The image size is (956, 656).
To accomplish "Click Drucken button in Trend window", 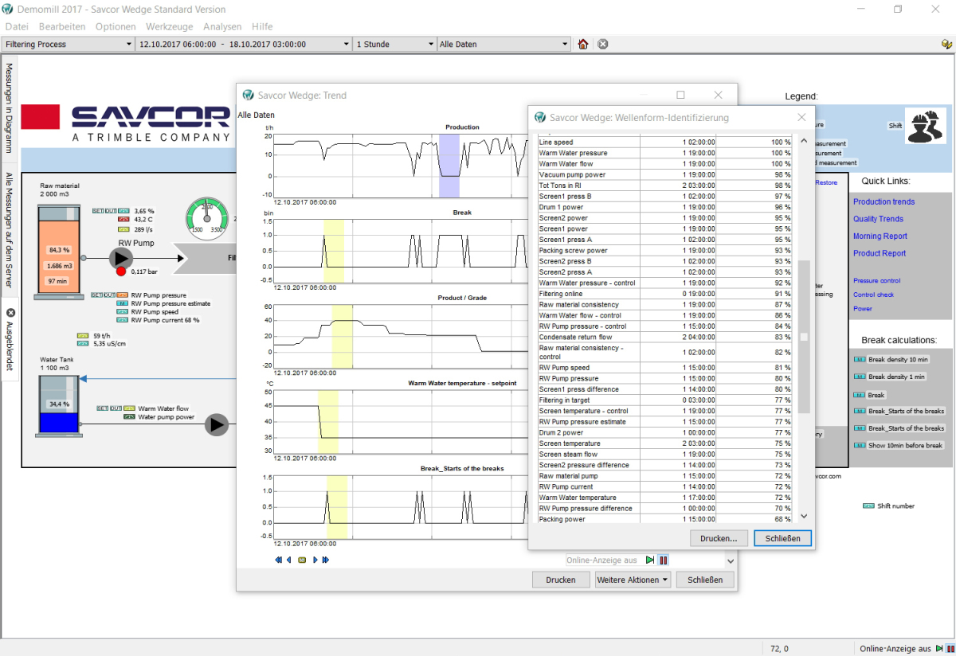I will pos(561,580).
